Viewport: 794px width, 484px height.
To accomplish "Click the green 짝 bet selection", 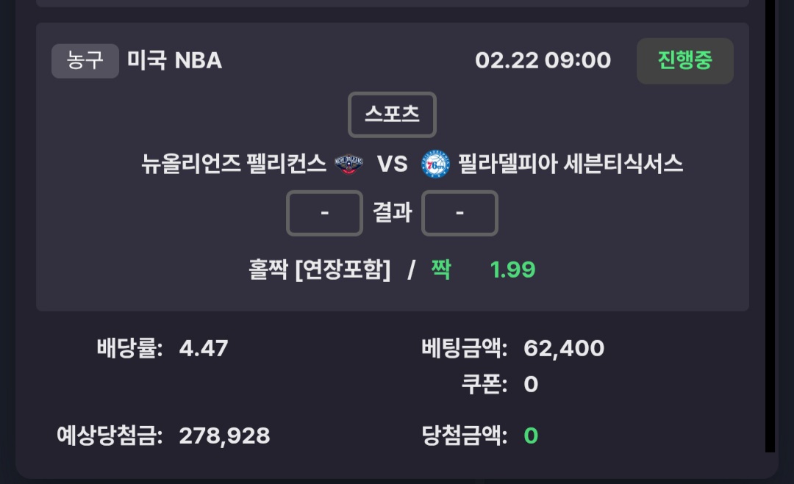I will click(x=440, y=270).
